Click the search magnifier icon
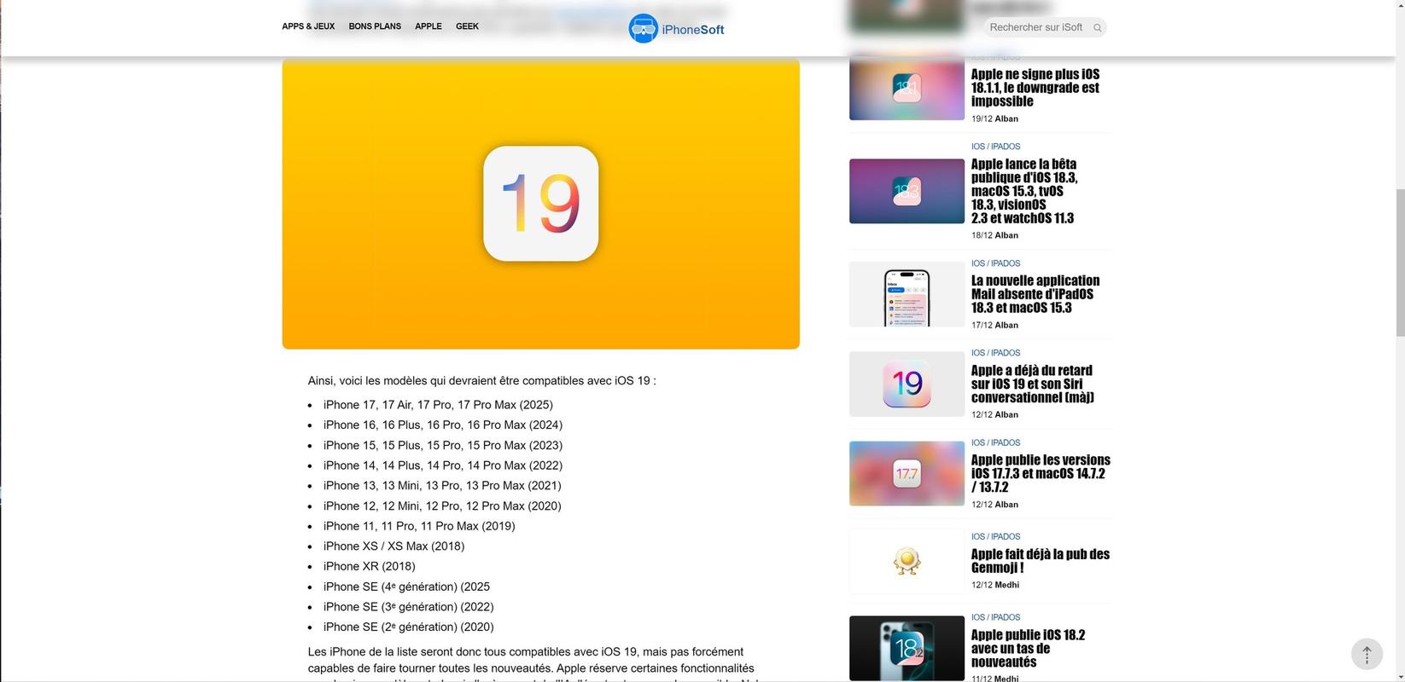The width and height of the screenshot is (1405, 682). pos(1098,28)
